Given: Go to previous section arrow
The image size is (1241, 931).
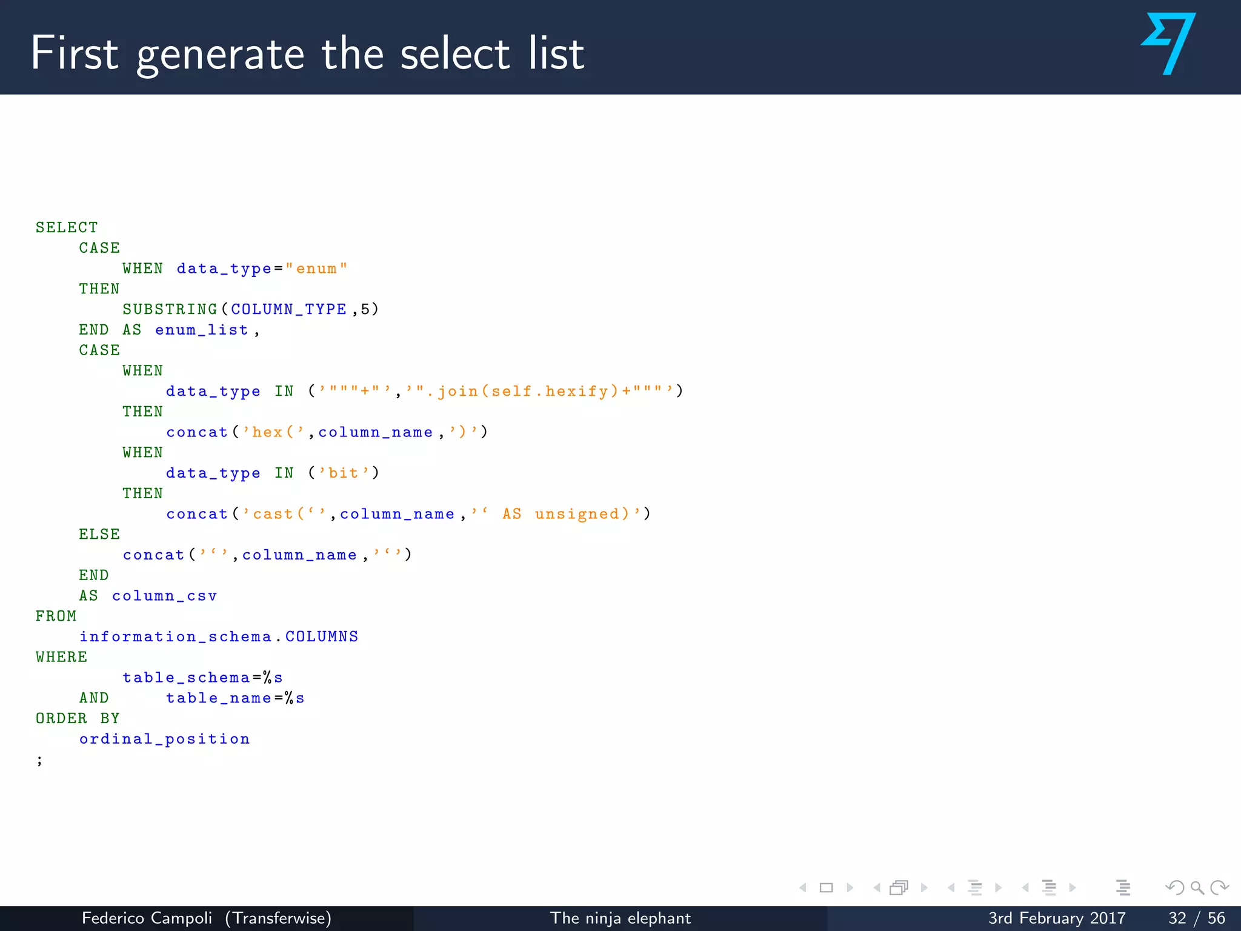Looking at the screenshot, I should (x=1025, y=888).
